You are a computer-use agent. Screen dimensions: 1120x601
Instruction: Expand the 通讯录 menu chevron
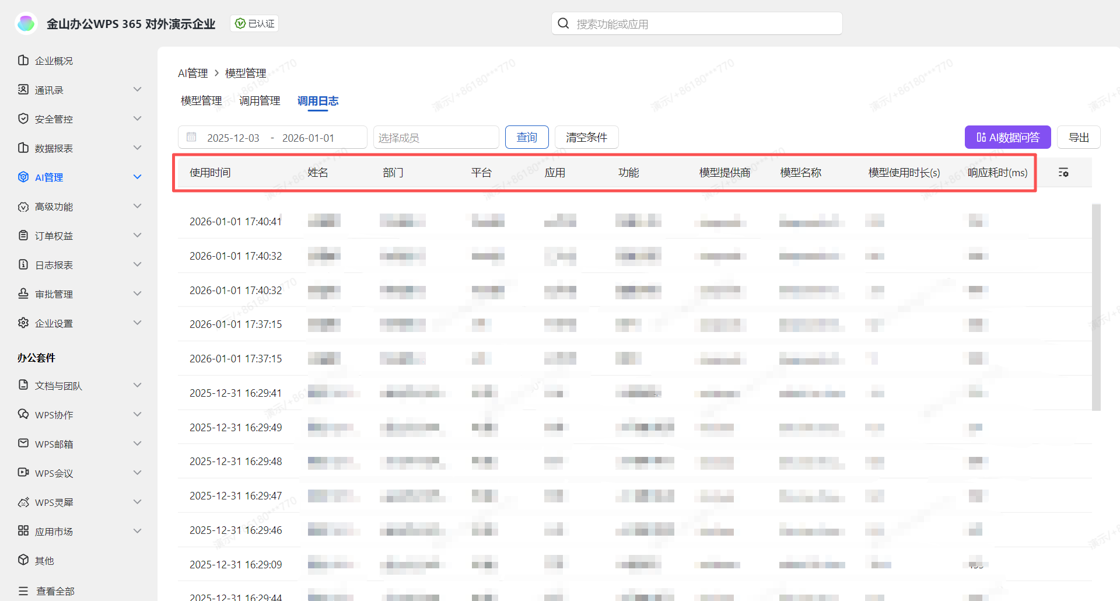(x=138, y=89)
